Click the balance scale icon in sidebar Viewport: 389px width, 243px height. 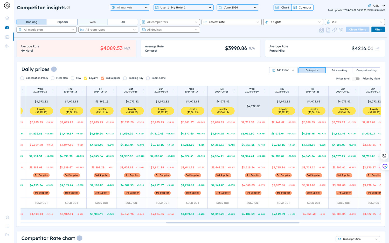(7, 37)
